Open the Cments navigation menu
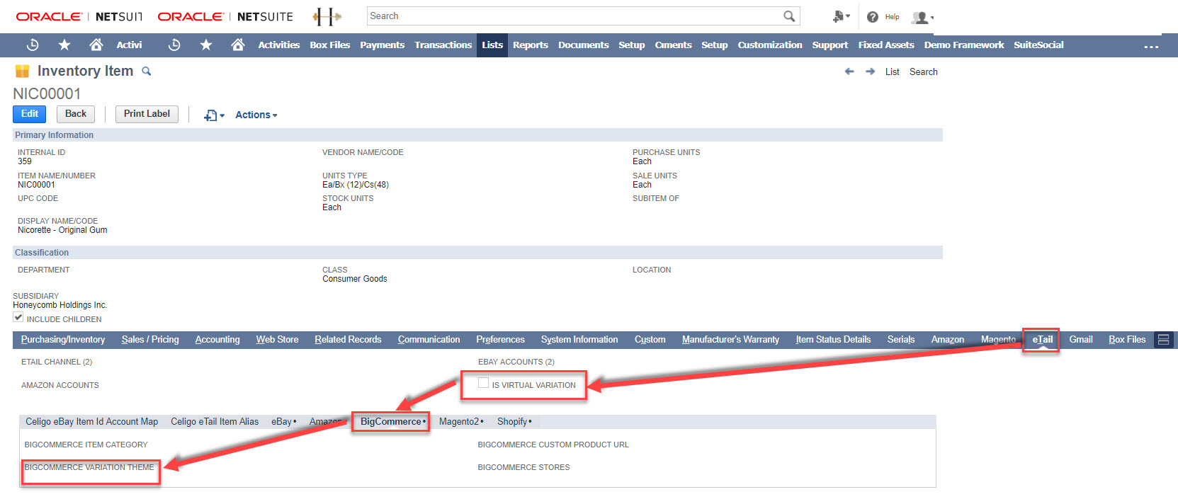The image size is (1178, 504). 673,45
